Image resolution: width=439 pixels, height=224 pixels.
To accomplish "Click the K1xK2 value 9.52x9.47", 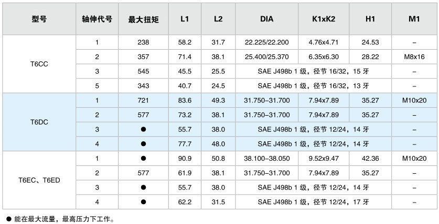I will coord(324,158).
